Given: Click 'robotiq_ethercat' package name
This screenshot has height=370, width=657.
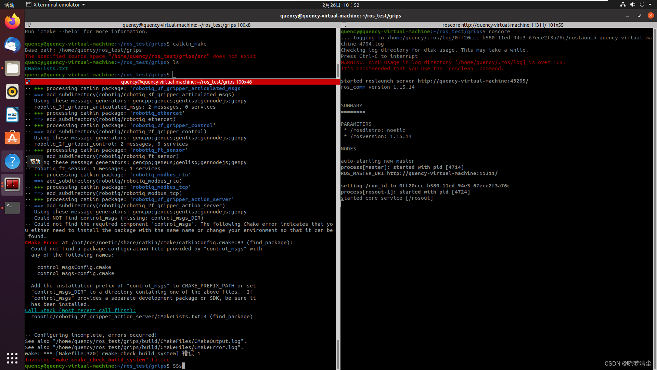Looking at the screenshot, I should (x=157, y=113).
